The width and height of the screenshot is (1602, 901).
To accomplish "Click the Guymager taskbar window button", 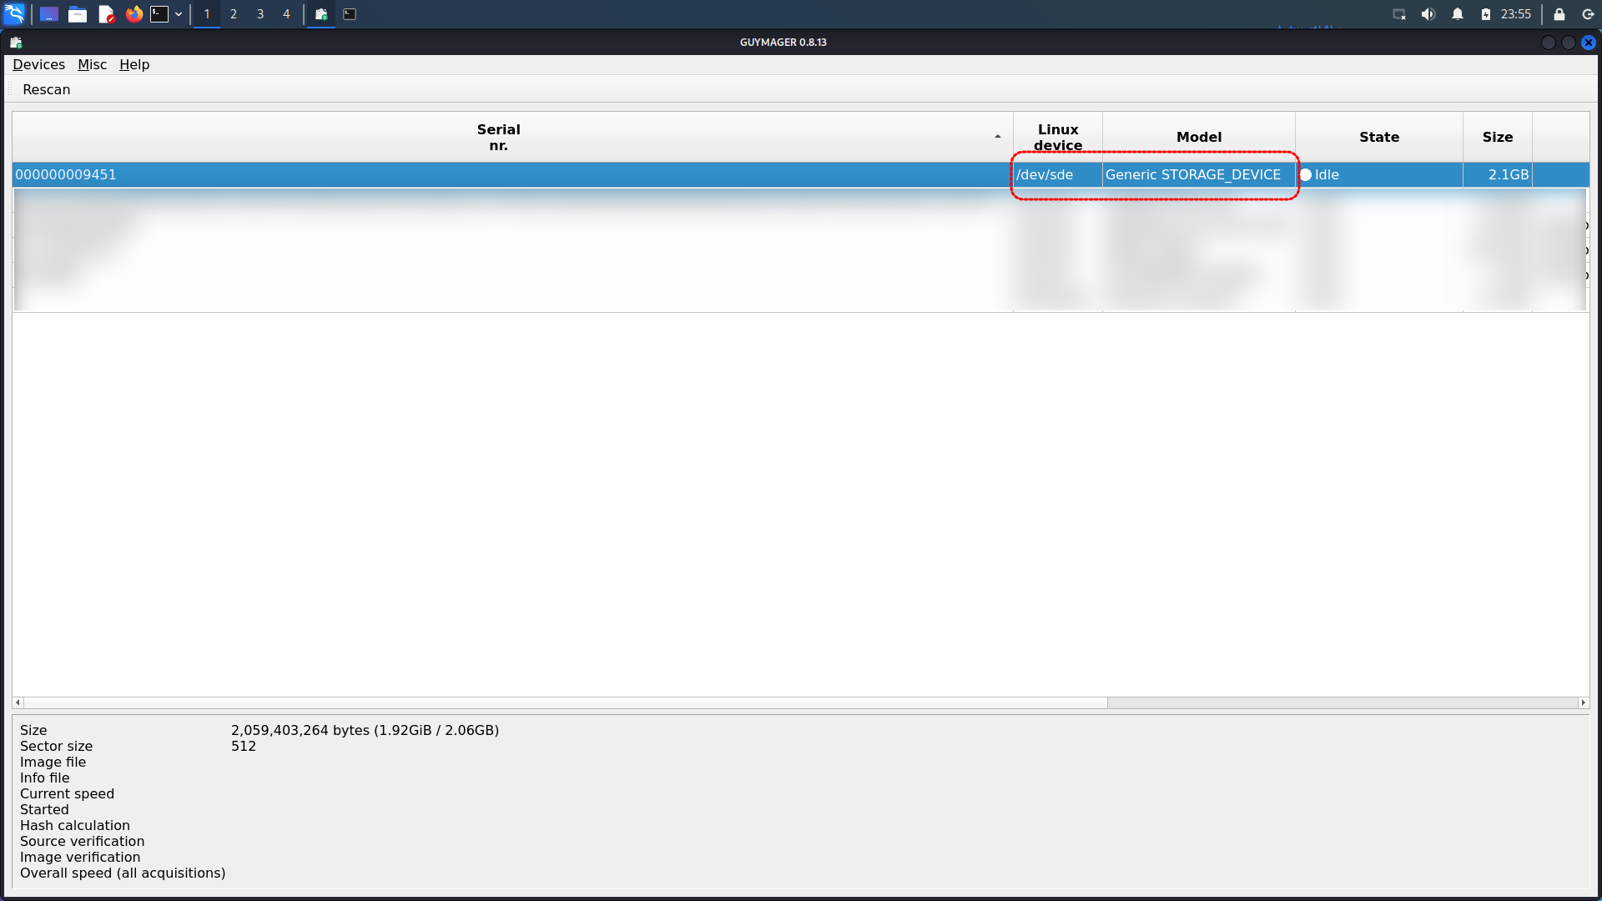I will tap(321, 14).
